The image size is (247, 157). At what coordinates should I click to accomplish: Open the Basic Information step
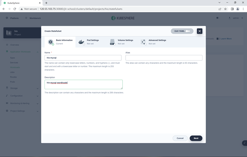click(60, 42)
